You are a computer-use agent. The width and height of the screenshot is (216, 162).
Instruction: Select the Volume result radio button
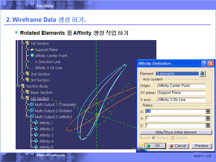coord(173,138)
